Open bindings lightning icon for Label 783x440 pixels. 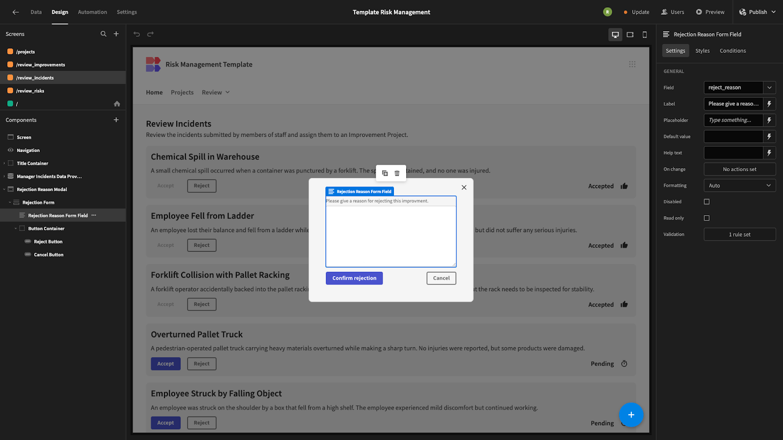[x=769, y=104]
